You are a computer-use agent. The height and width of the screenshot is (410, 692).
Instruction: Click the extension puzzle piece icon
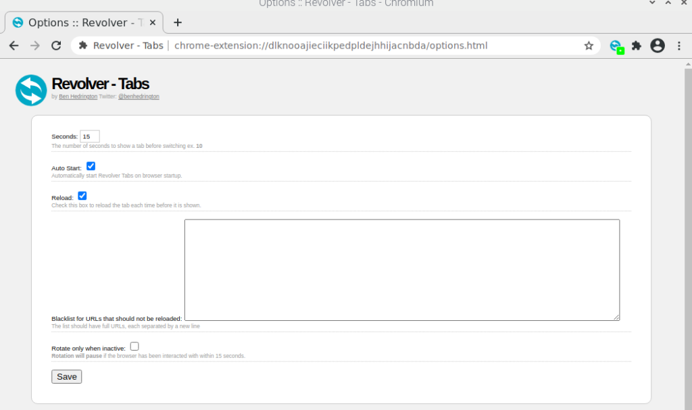636,45
